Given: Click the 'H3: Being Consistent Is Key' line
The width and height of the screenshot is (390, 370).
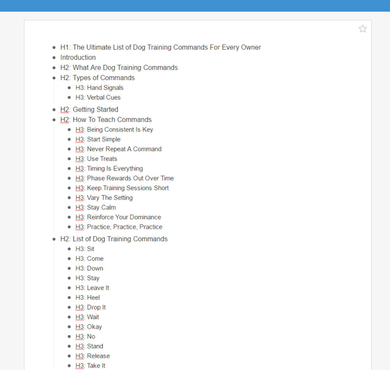Looking at the screenshot, I should click(114, 130).
